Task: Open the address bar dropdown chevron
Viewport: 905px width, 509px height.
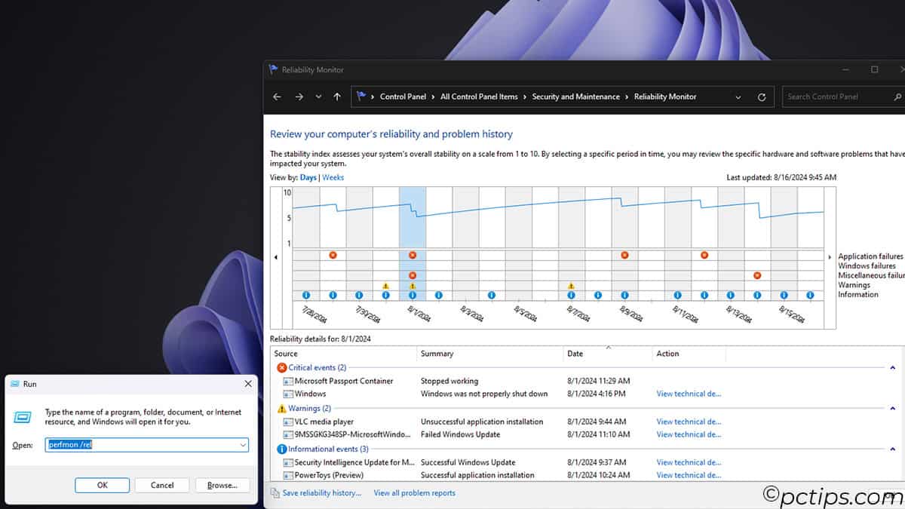Action: click(738, 97)
